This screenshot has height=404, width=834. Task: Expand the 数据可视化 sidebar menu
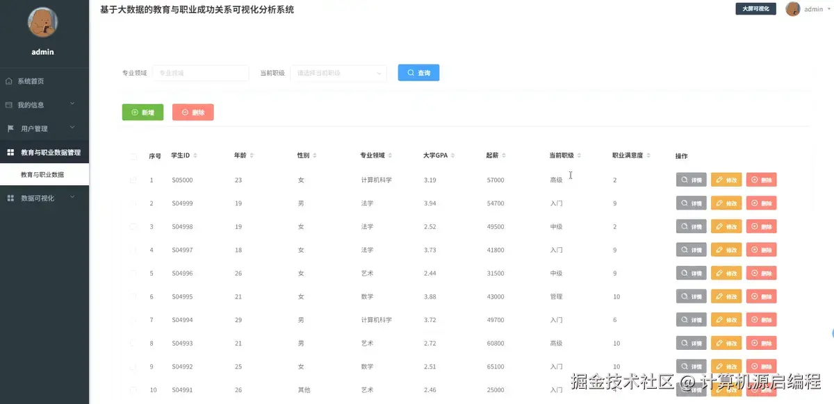[x=44, y=199]
